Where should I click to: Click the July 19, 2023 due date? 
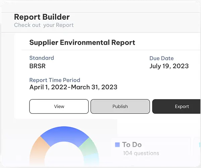click(x=169, y=66)
